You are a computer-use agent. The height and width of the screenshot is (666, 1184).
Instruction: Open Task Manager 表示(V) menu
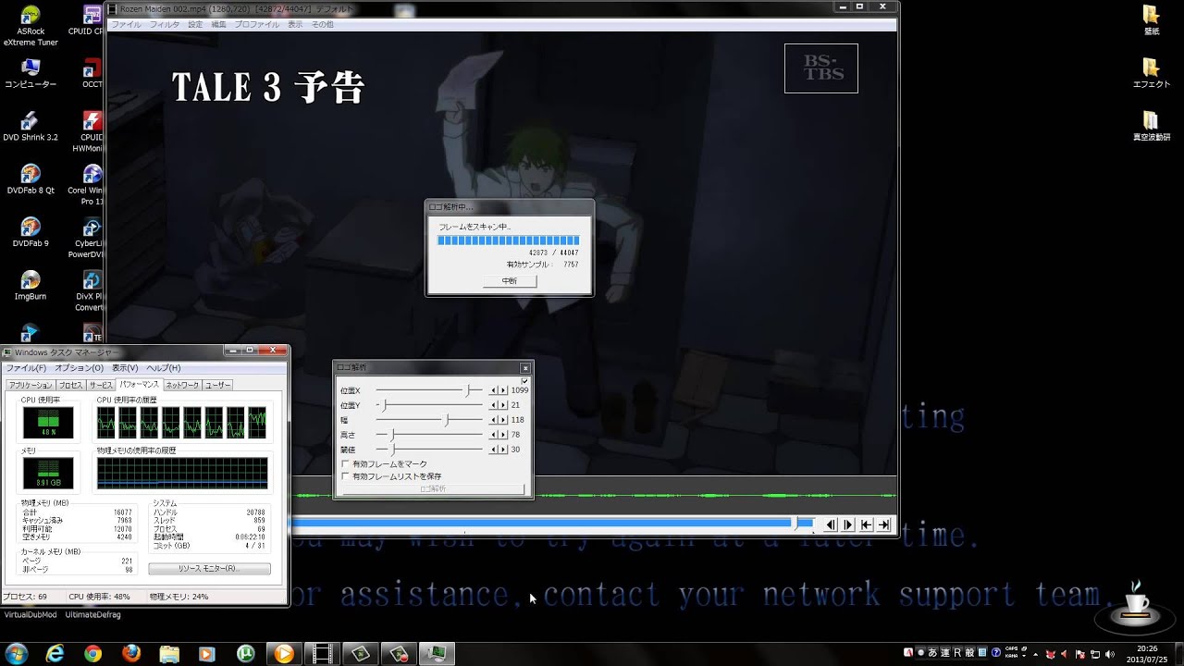click(x=125, y=368)
